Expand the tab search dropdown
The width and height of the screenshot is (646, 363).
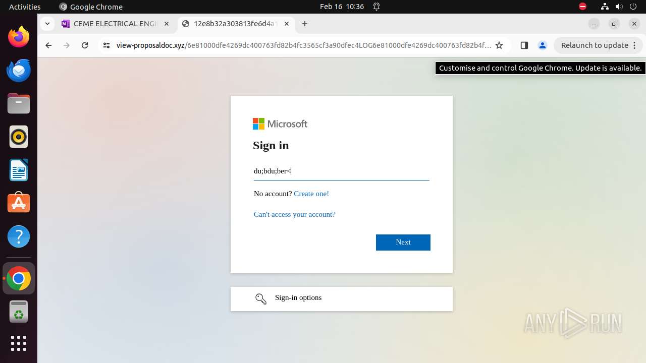point(47,24)
